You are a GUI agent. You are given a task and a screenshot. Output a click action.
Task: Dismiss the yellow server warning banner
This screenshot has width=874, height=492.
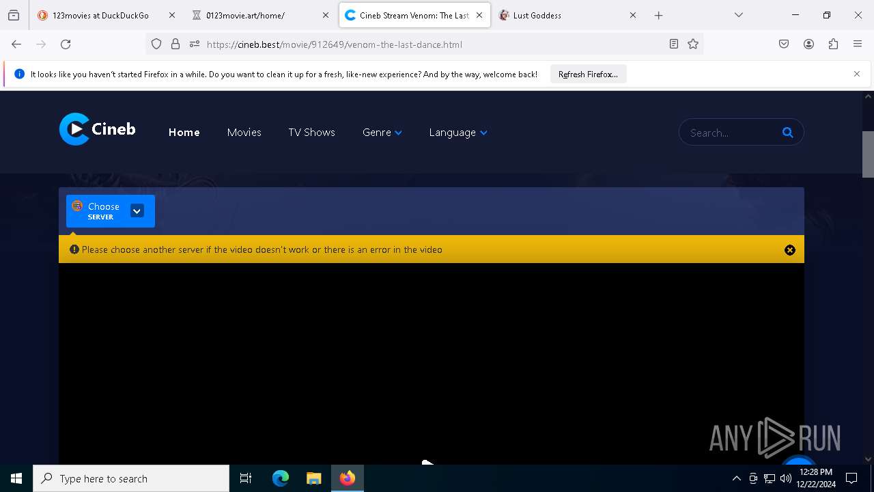point(790,250)
